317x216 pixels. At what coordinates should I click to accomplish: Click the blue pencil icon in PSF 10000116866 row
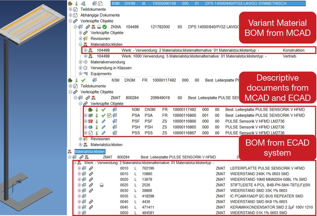pyautogui.click(x=104, y=121)
